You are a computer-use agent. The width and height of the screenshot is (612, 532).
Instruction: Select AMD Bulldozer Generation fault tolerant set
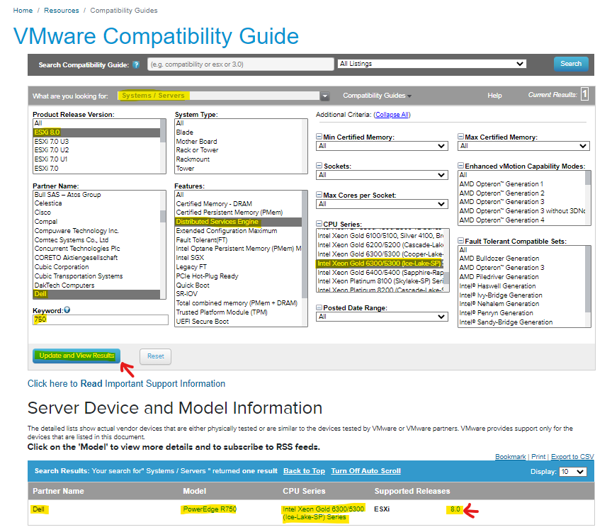pyautogui.click(x=522, y=259)
